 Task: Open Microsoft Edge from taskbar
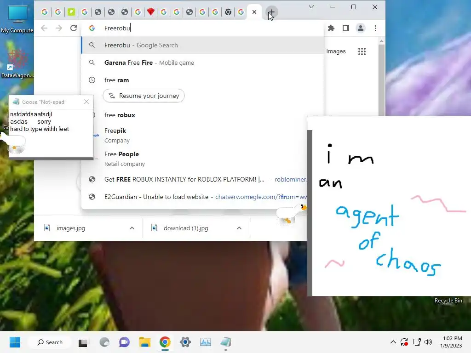[x=104, y=342]
